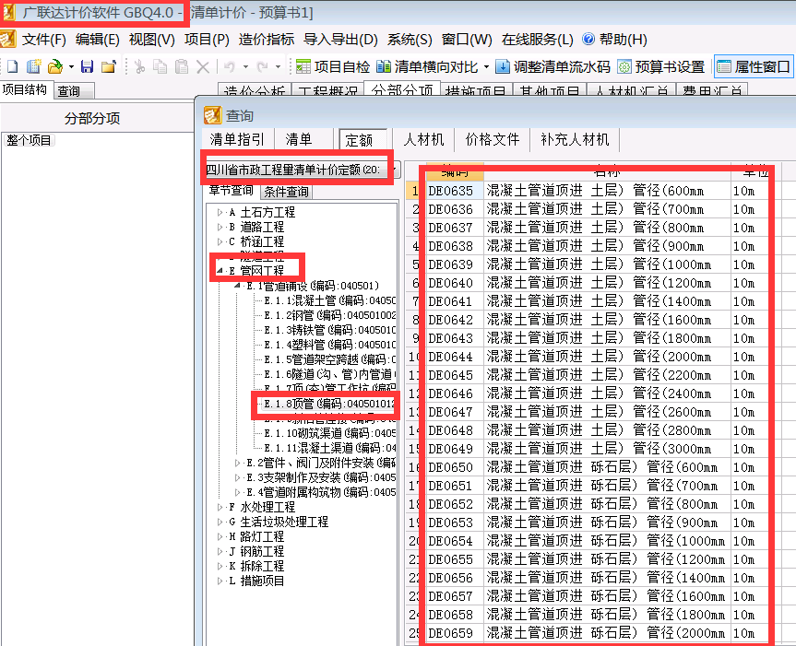796x646 pixels.
Task: Switch to 价格文件 tab
Action: 492,139
